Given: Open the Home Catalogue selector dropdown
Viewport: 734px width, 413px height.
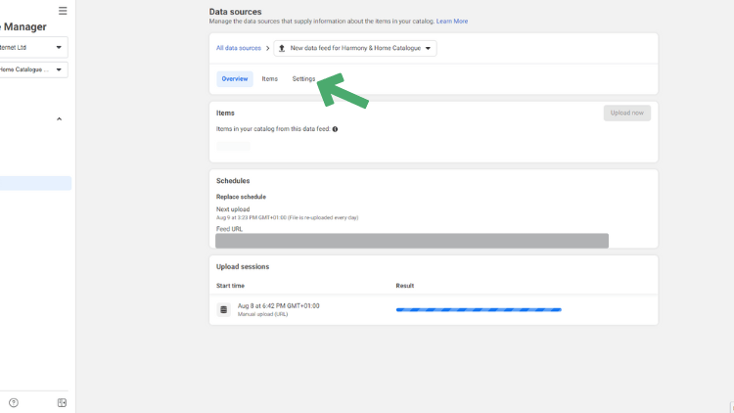Looking at the screenshot, I should (33, 69).
